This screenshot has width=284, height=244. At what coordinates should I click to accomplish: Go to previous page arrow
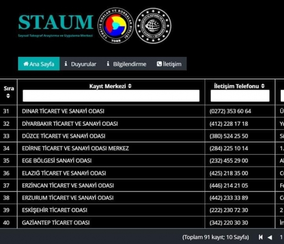click(x=270, y=237)
